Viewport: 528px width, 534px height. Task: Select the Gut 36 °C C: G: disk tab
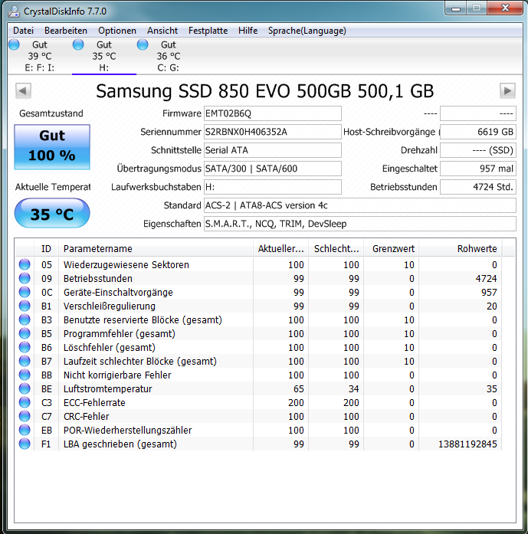pyautogui.click(x=169, y=56)
